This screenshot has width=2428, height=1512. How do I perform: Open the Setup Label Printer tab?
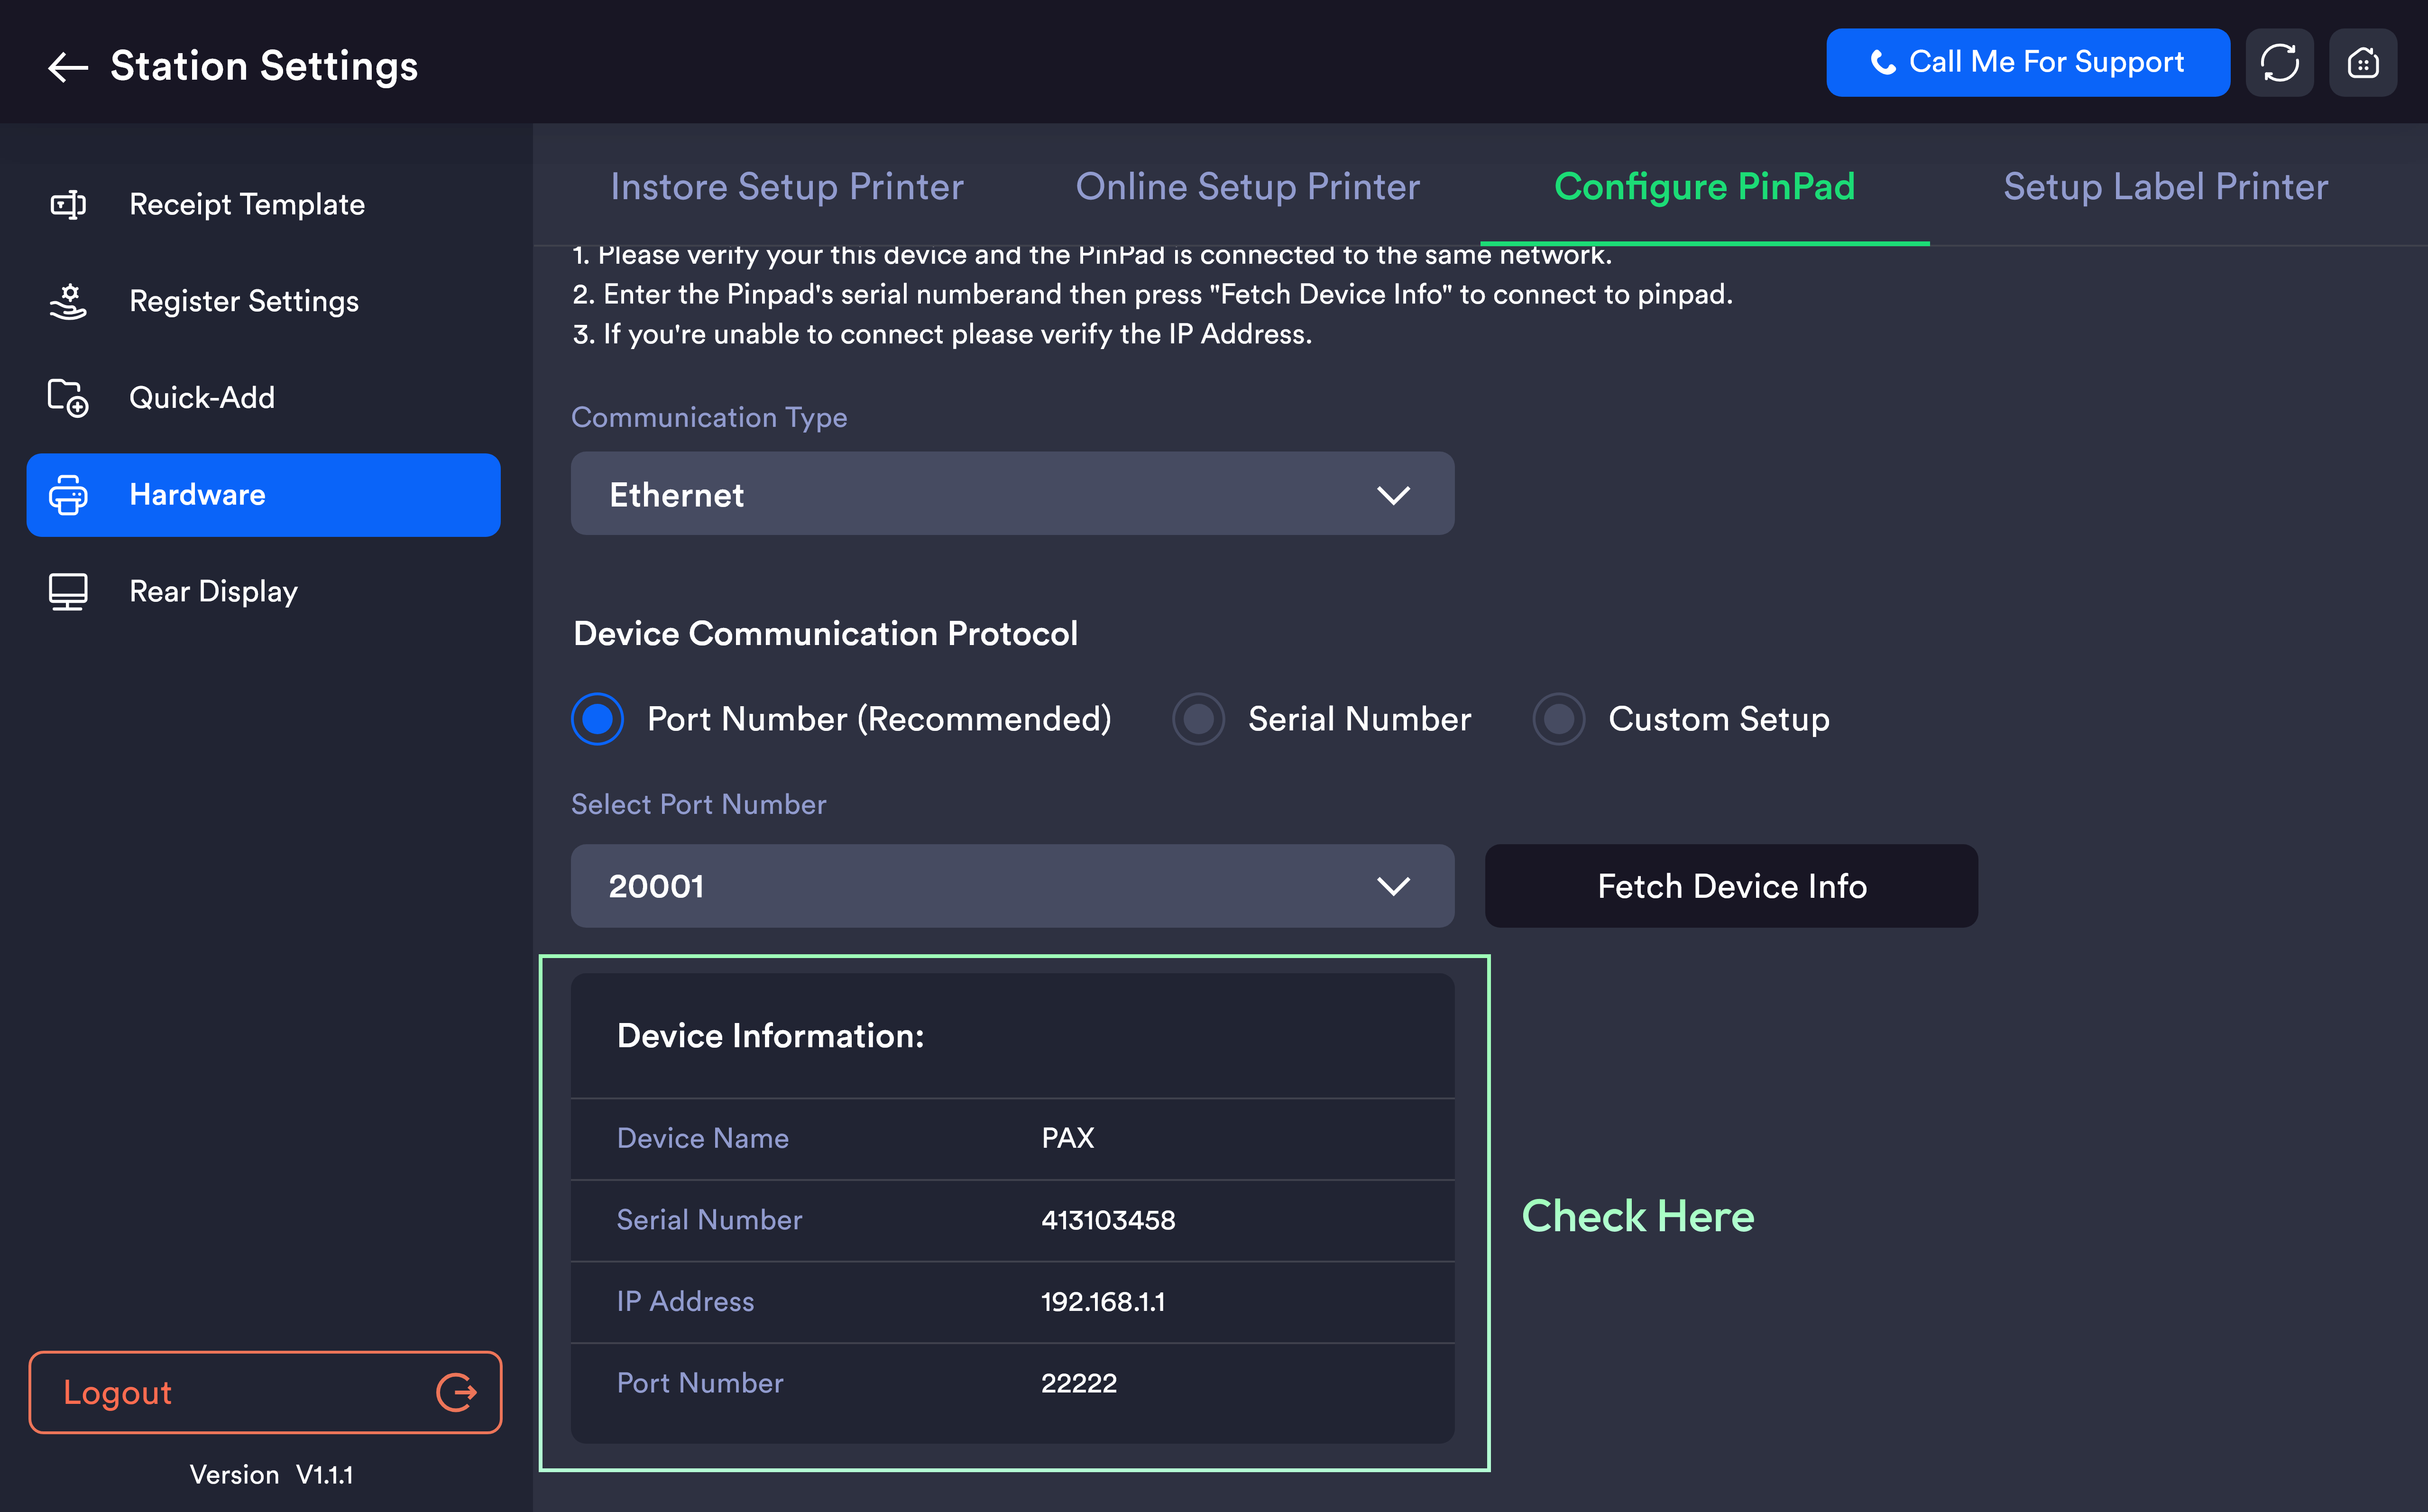(2165, 187)
